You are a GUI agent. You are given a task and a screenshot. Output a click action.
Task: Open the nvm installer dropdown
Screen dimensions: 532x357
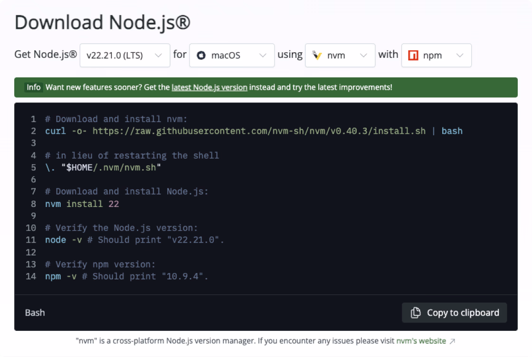coord(340,55)
